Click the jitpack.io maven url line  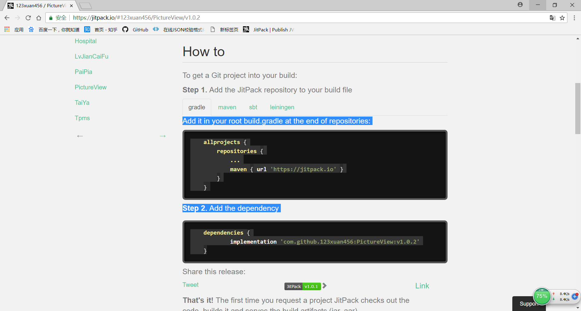286,169
